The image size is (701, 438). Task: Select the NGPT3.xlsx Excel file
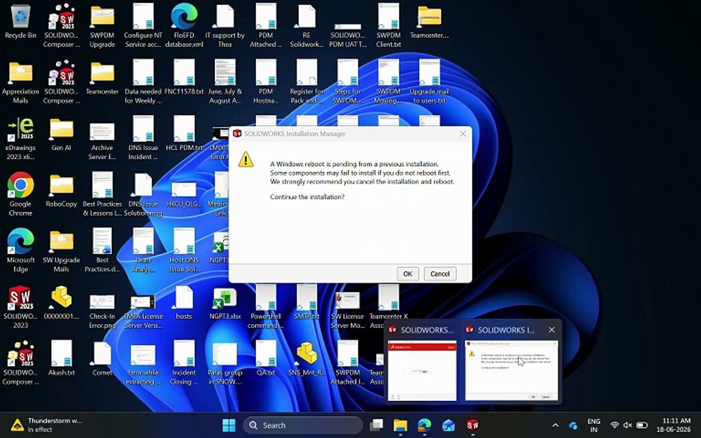(x=225, y=303)
